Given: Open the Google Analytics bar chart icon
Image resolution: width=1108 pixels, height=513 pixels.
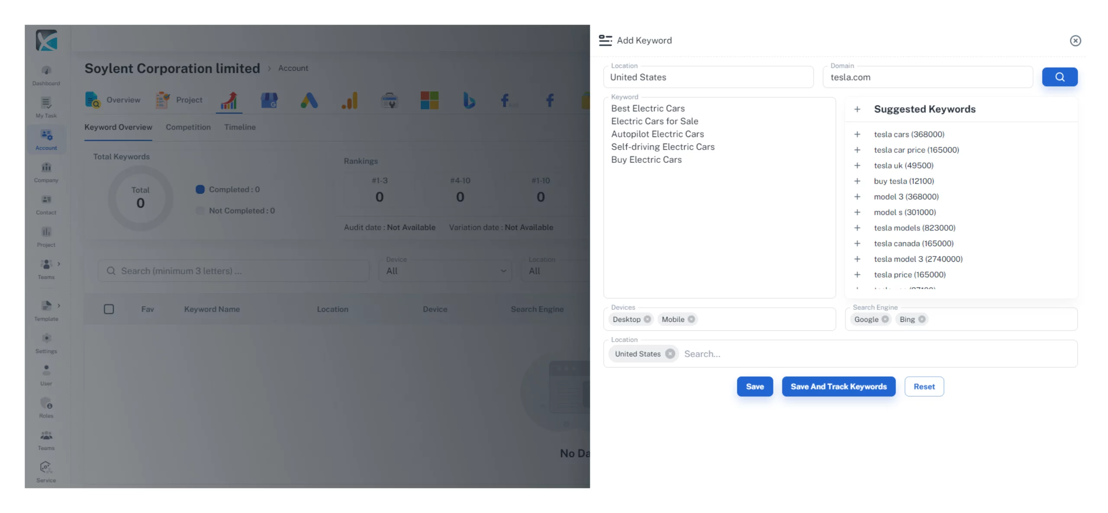Looking at the screenshot, I should coord(349,100).
